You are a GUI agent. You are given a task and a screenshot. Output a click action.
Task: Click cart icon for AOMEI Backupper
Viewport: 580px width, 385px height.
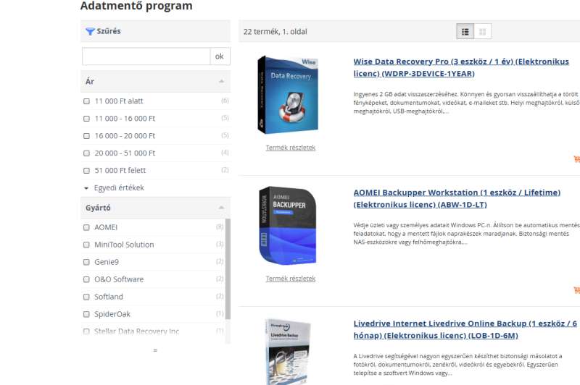pos(576,290)
